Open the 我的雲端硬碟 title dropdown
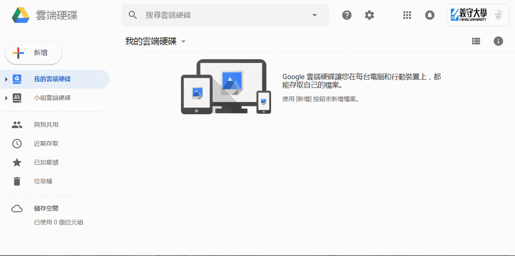The image size is (515, 256). tap(184, 41)
